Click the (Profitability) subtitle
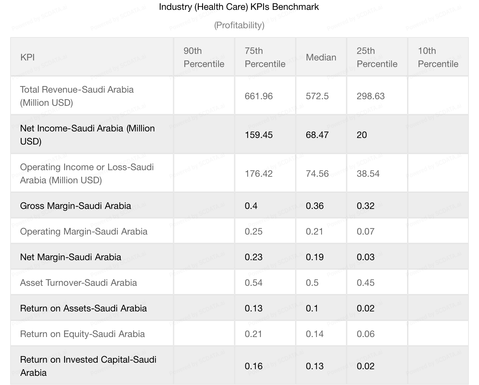The height and width of the screenshot is (385, 479). point(239,25)
